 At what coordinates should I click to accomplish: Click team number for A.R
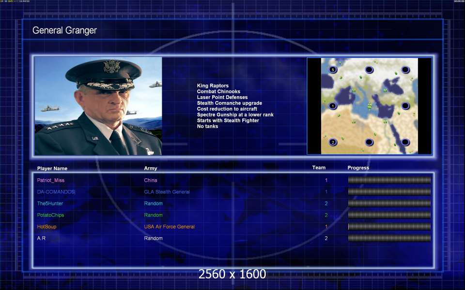tap(326, 238)
